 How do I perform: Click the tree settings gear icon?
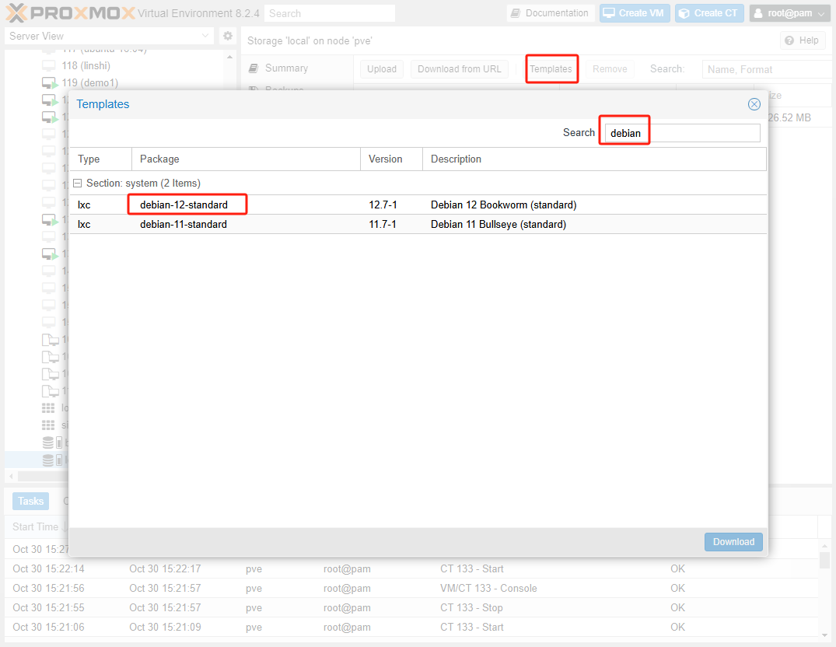pyautogui.click(x=228, y=36)
